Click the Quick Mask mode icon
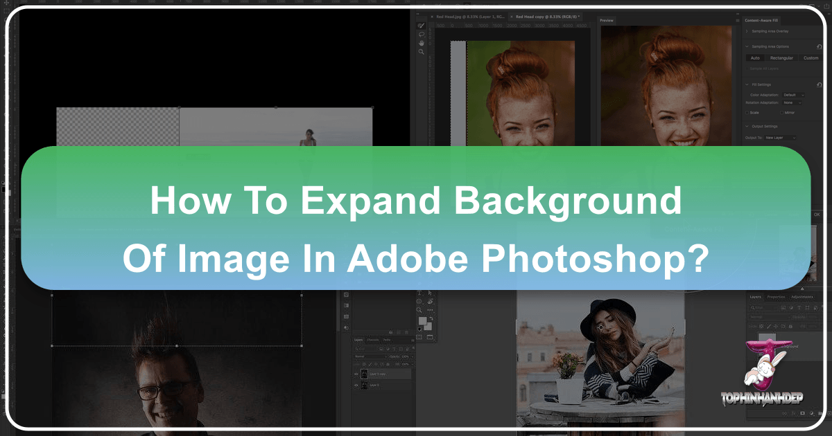The width and height of the screenshot is (832, 436). (420, 336)
